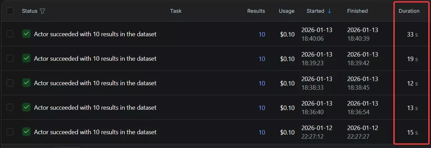This screenshot has width=431, height=148.
Task: Open the 10 results link for 18:39:23 run
Action: pyautogui.click(x=262, y=59)
